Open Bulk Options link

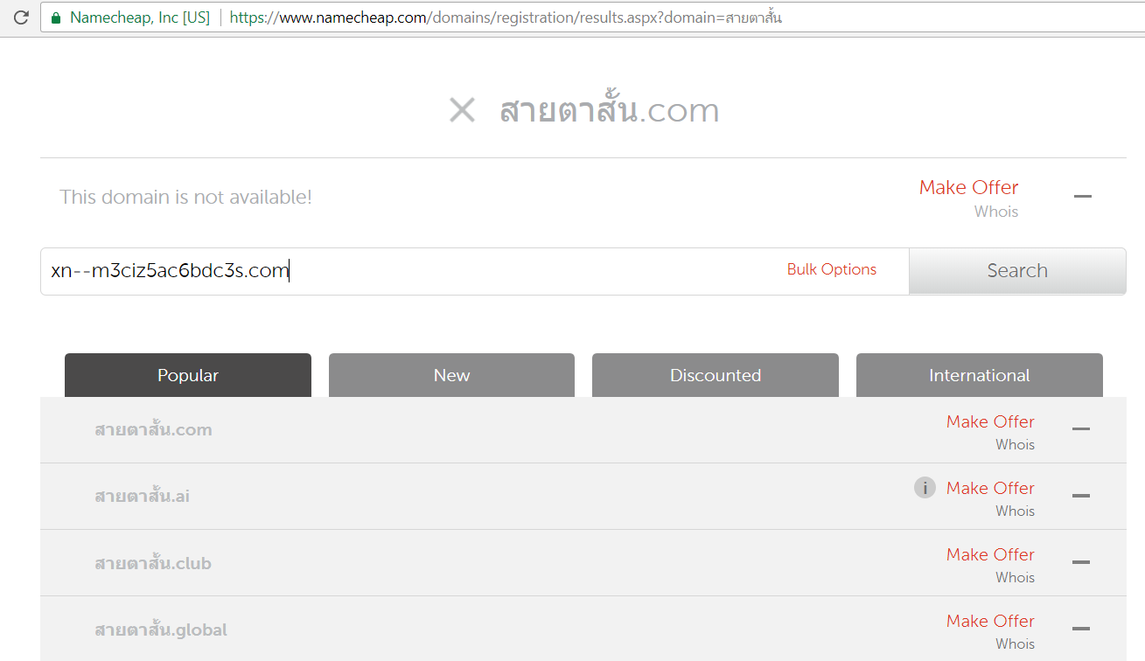(832, 269)
